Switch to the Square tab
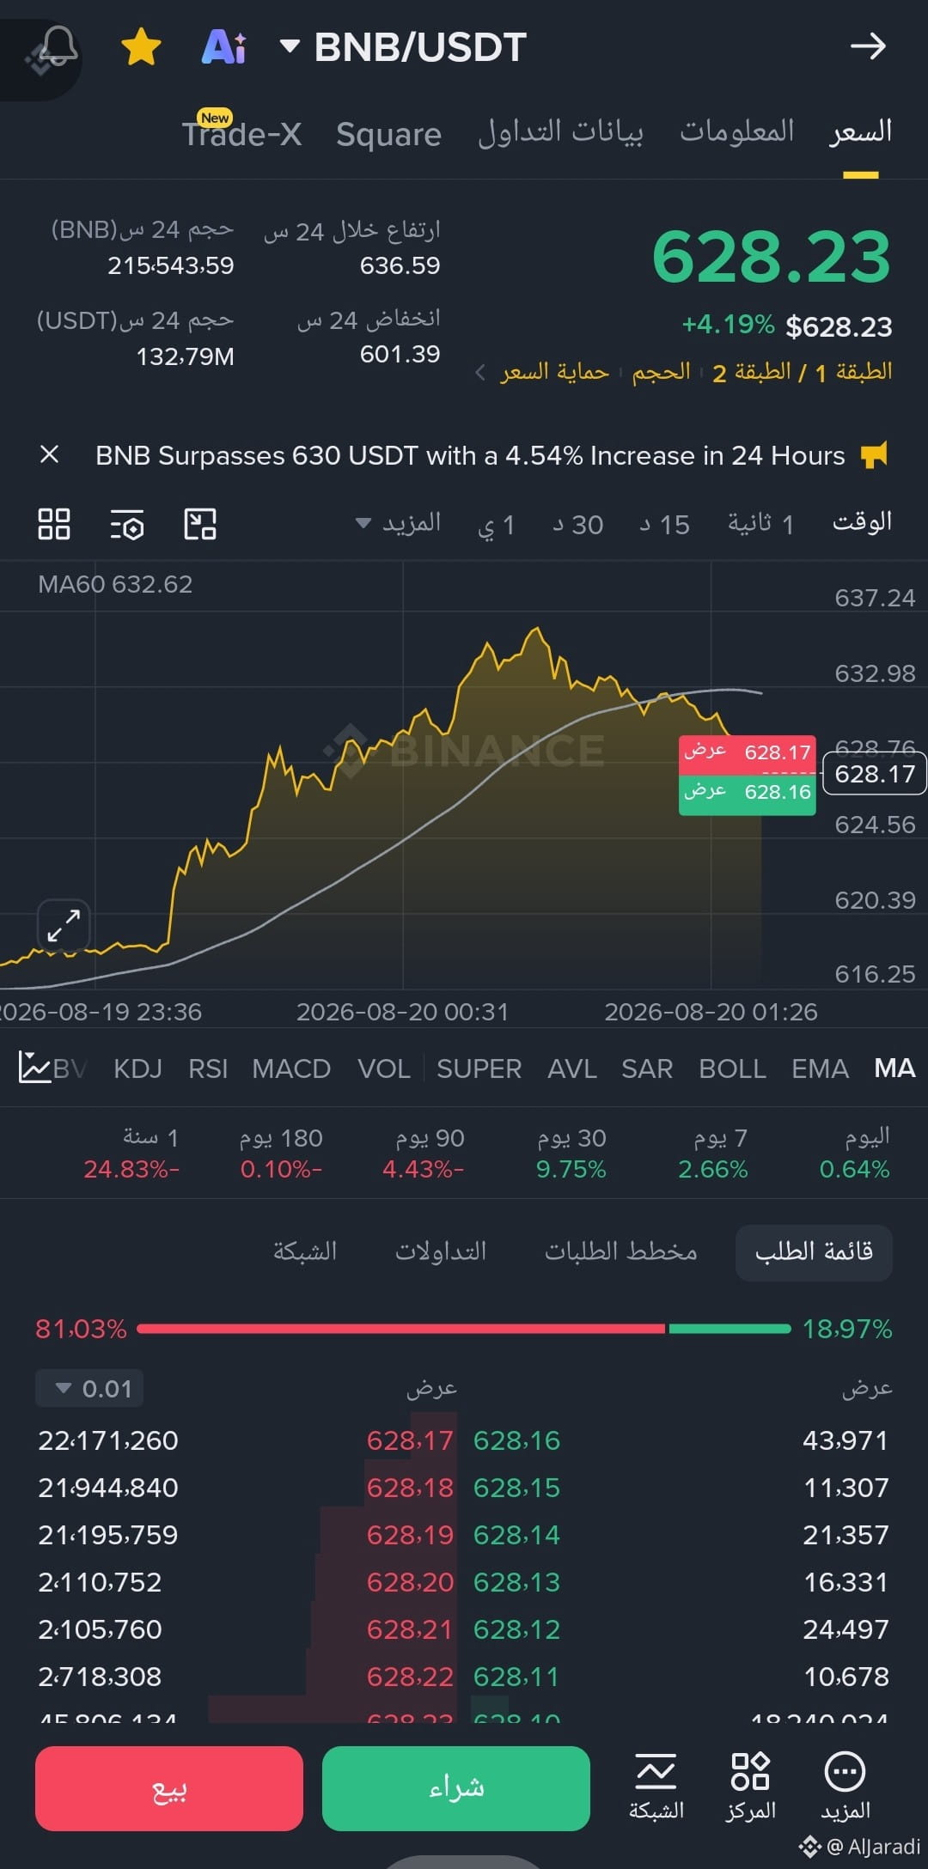928x1869 pixels. 388,134
